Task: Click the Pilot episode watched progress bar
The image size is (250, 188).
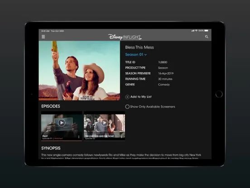Action: pyautogui.click(x=62, y=141)
